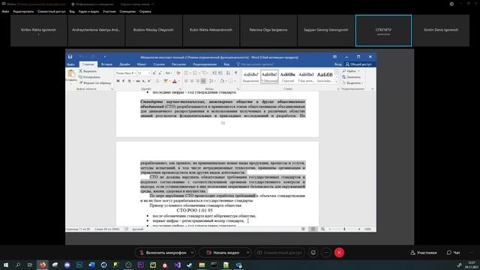This screenshot has width=480, height=270.
Task: Click the Text Effects icon in Font group
Action: click(157, 81)
